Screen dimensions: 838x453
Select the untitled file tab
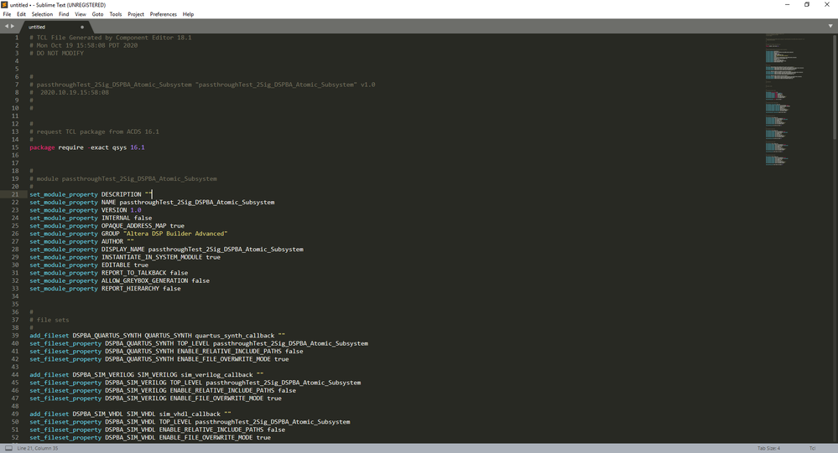point(38,27)
